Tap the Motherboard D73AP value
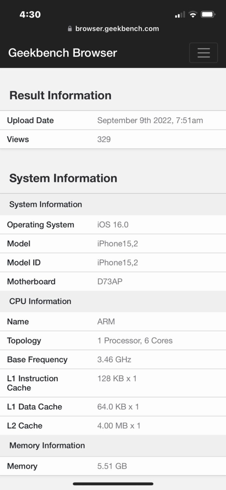This screenshot has height=490, width=226. tap(110, 282)
